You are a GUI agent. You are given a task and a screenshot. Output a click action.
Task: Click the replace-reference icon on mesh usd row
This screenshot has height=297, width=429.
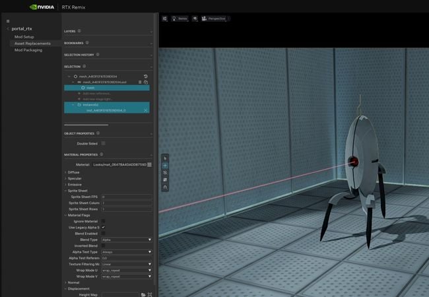click(x=146, y=82)
